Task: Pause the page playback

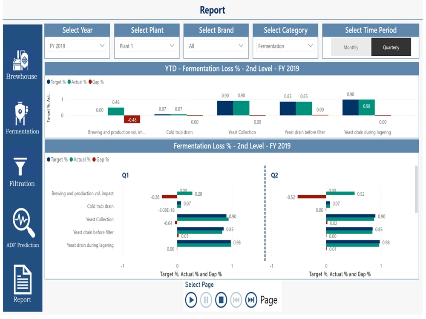Action: 206,300
